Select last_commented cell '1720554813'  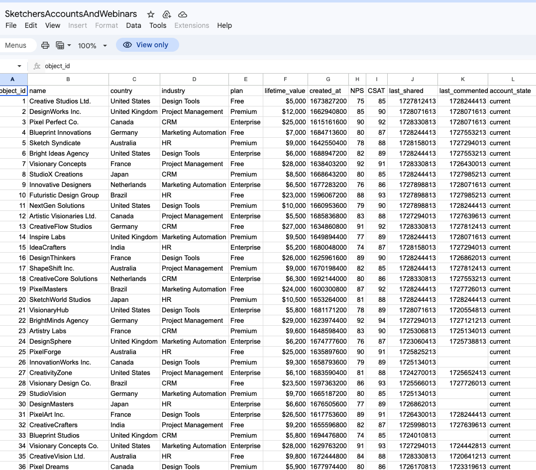[463, 310]
